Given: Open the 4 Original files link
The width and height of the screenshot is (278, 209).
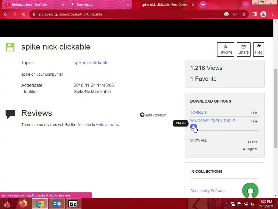Looking at the screenshot, I should [x=250, y=149].
